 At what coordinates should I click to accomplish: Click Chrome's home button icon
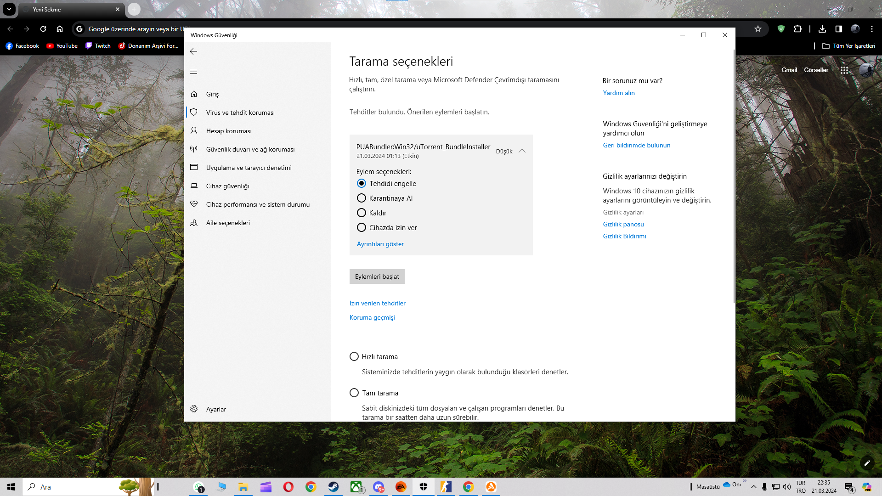60,29
